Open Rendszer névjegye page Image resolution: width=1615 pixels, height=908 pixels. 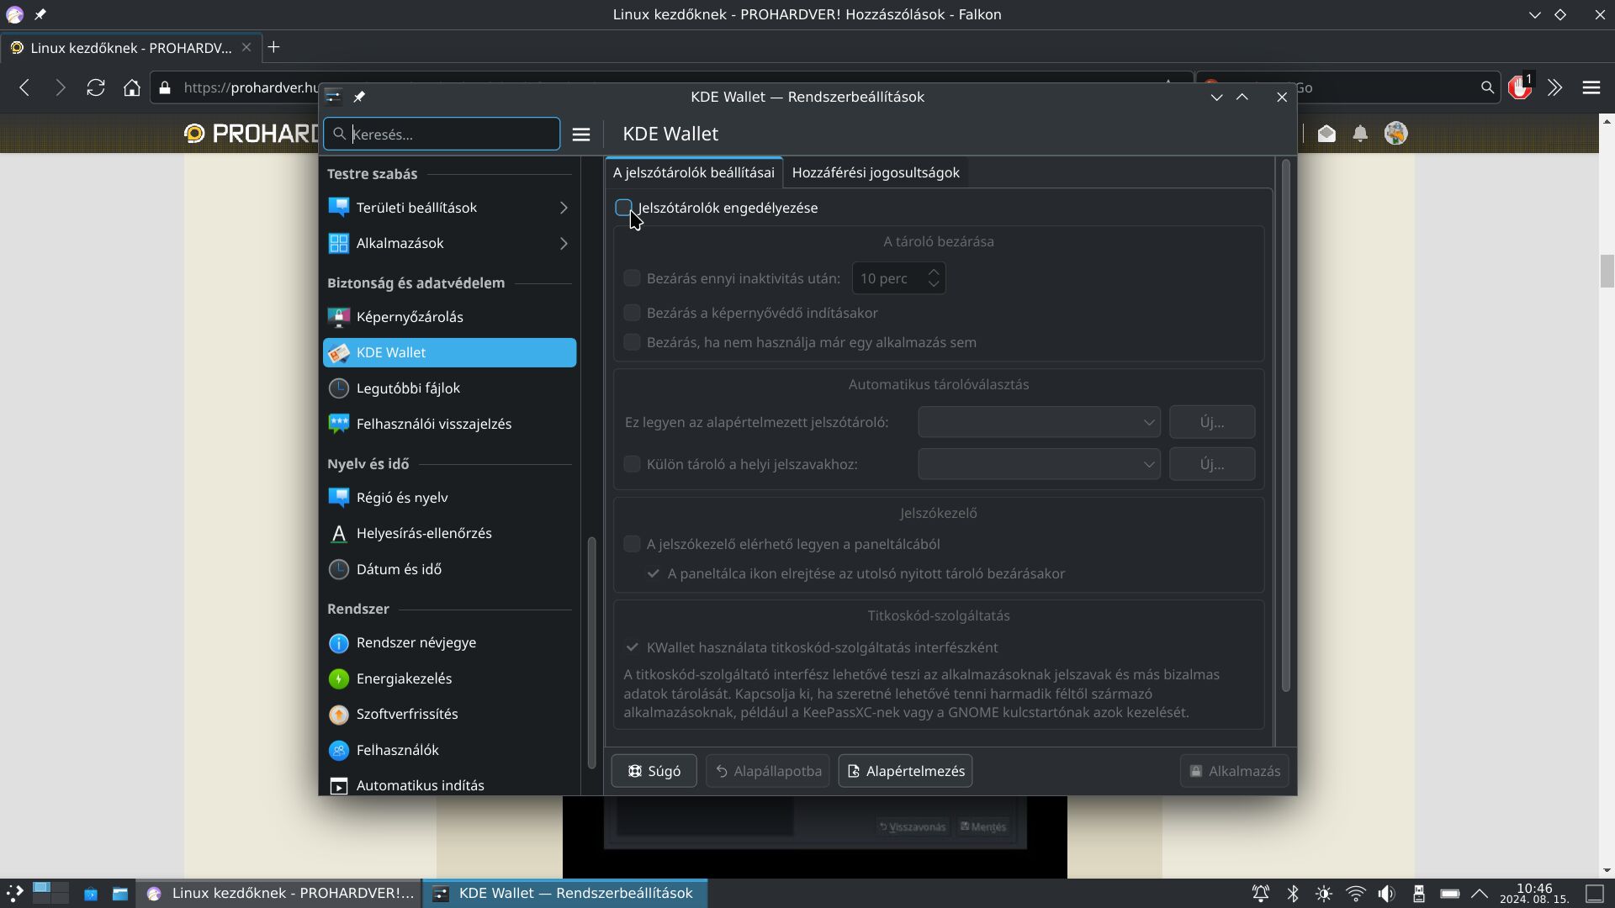click(x=449, y=642)
